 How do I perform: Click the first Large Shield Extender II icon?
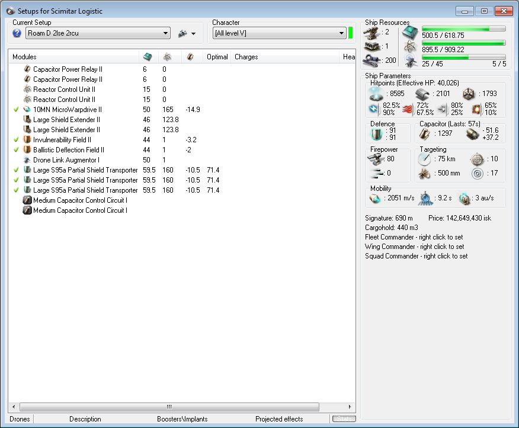pyautogui.click(x=27, y=119)
